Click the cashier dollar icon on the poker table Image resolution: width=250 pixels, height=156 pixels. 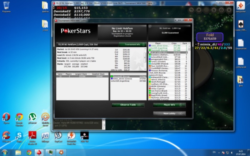(214, 10)
